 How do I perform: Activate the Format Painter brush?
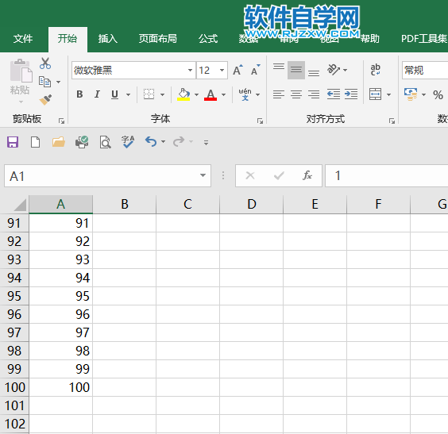point(45,100)
